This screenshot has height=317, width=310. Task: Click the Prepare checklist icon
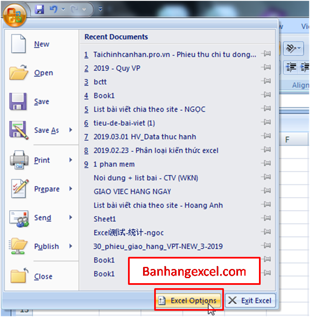click(x=19, y=189)
